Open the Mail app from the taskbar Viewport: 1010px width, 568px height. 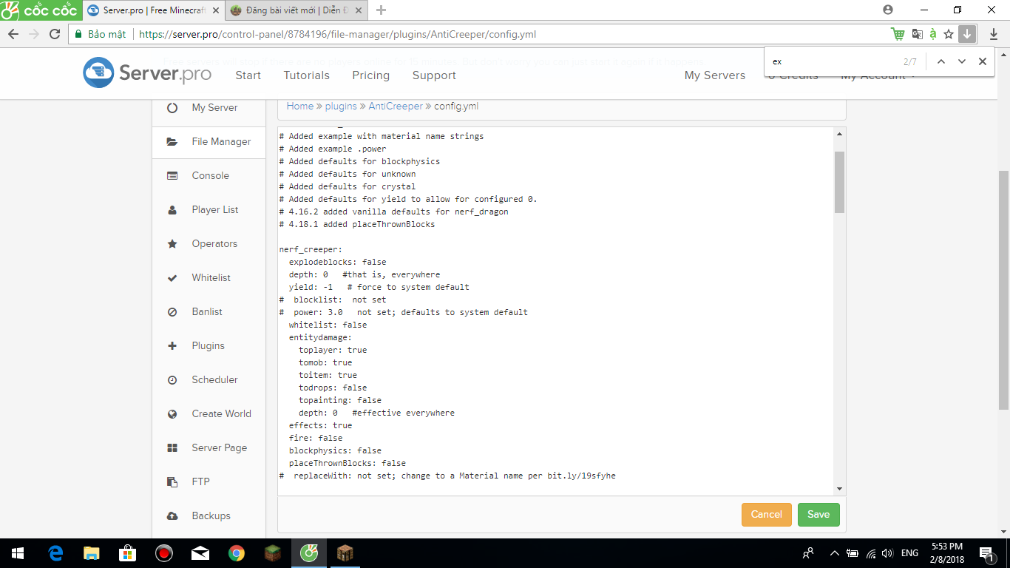tap(200, 553)
